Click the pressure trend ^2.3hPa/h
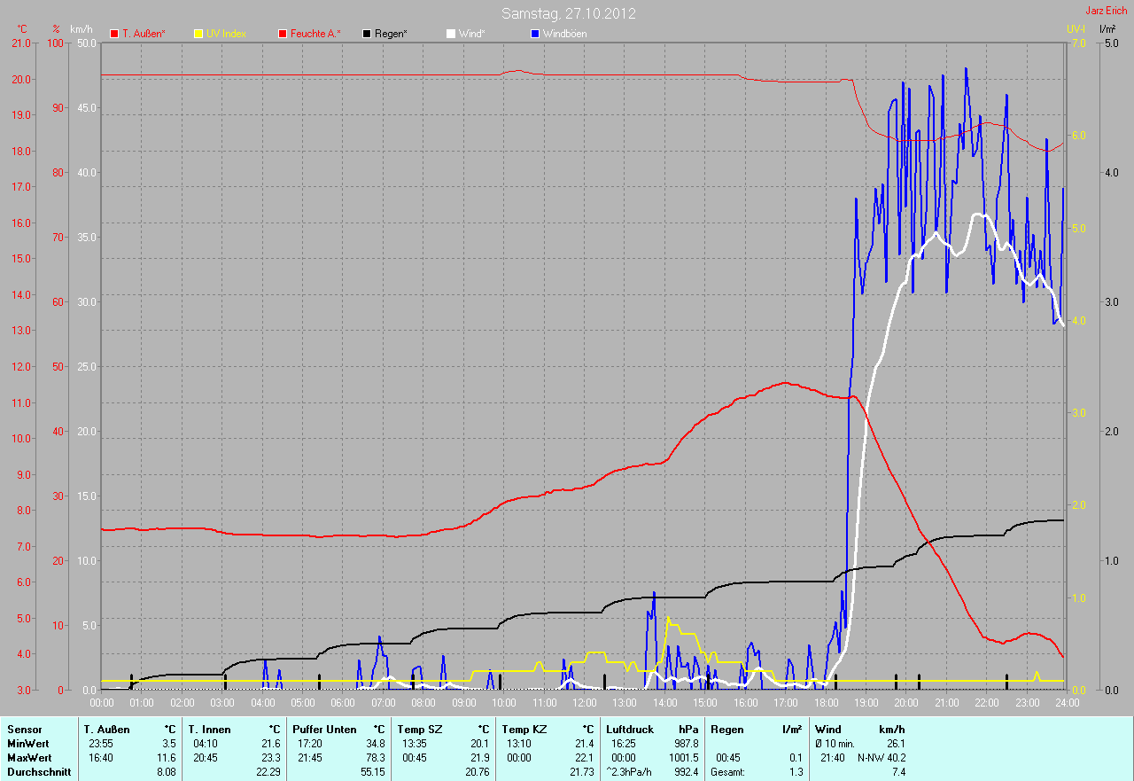This screenshot has height=781, width=1134. (x=631, y=772)
